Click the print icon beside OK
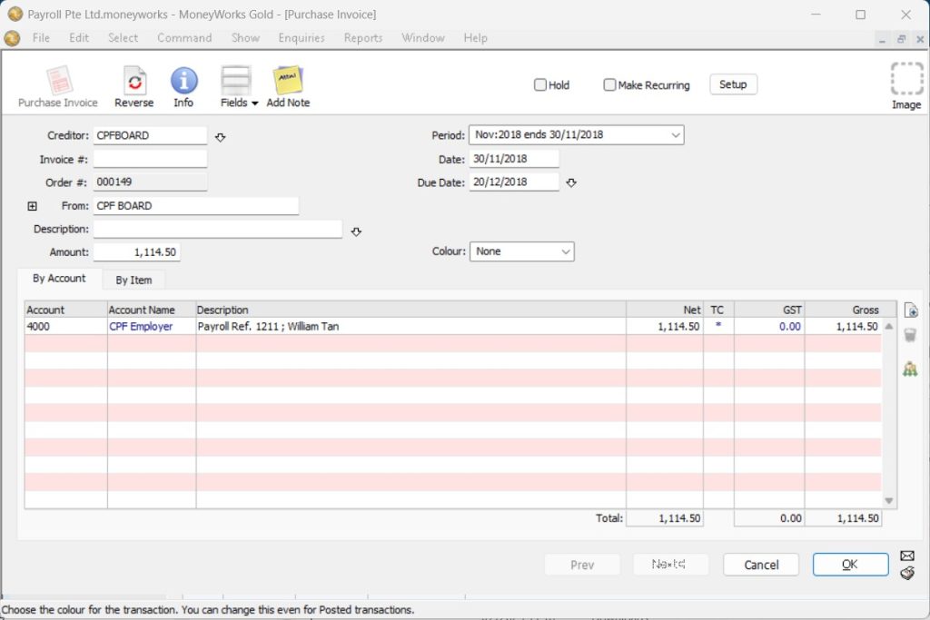The height and width of the screenshot is (620, 930). pyautogui.click(x=906, y=573)
